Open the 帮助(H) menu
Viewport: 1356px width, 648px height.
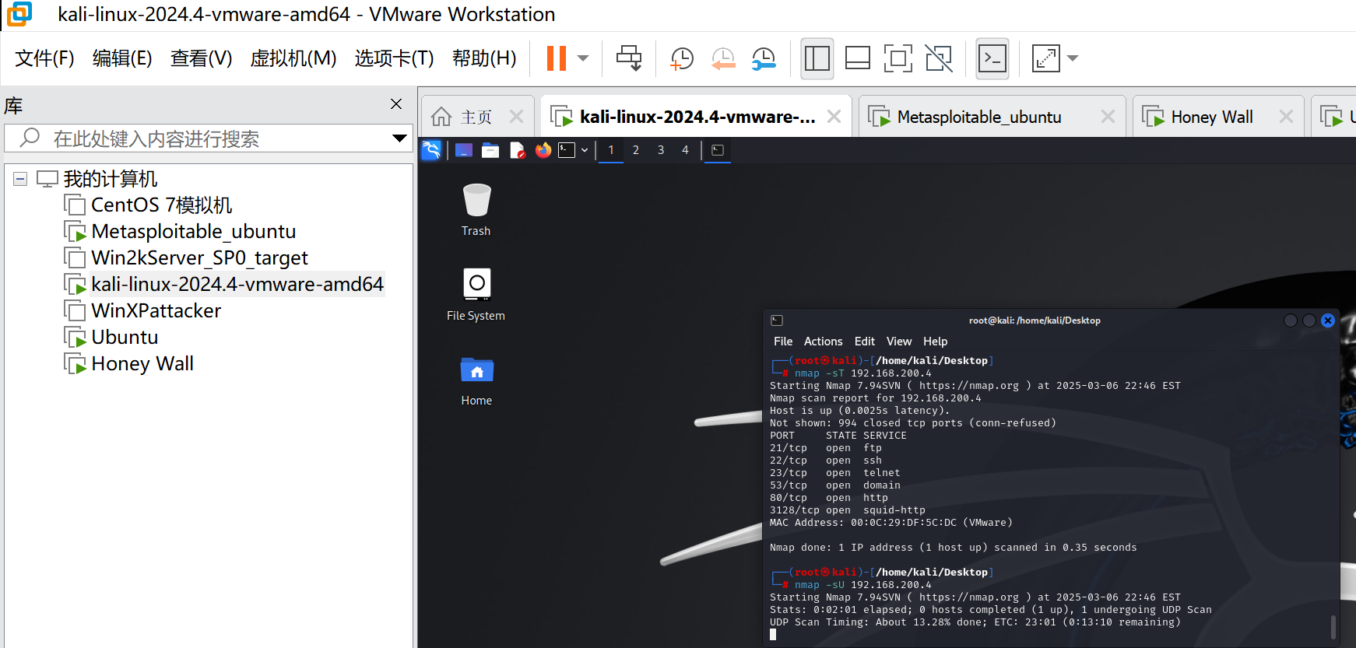pyautogui.click(x=484, y=58)
